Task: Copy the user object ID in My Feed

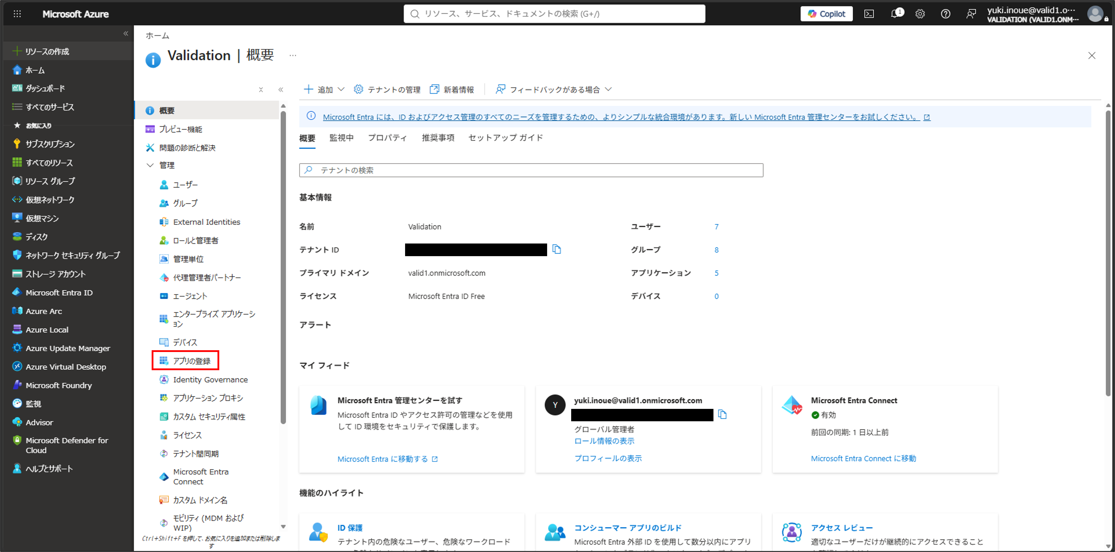Action: pyautogui.click(x=722, y=414)
